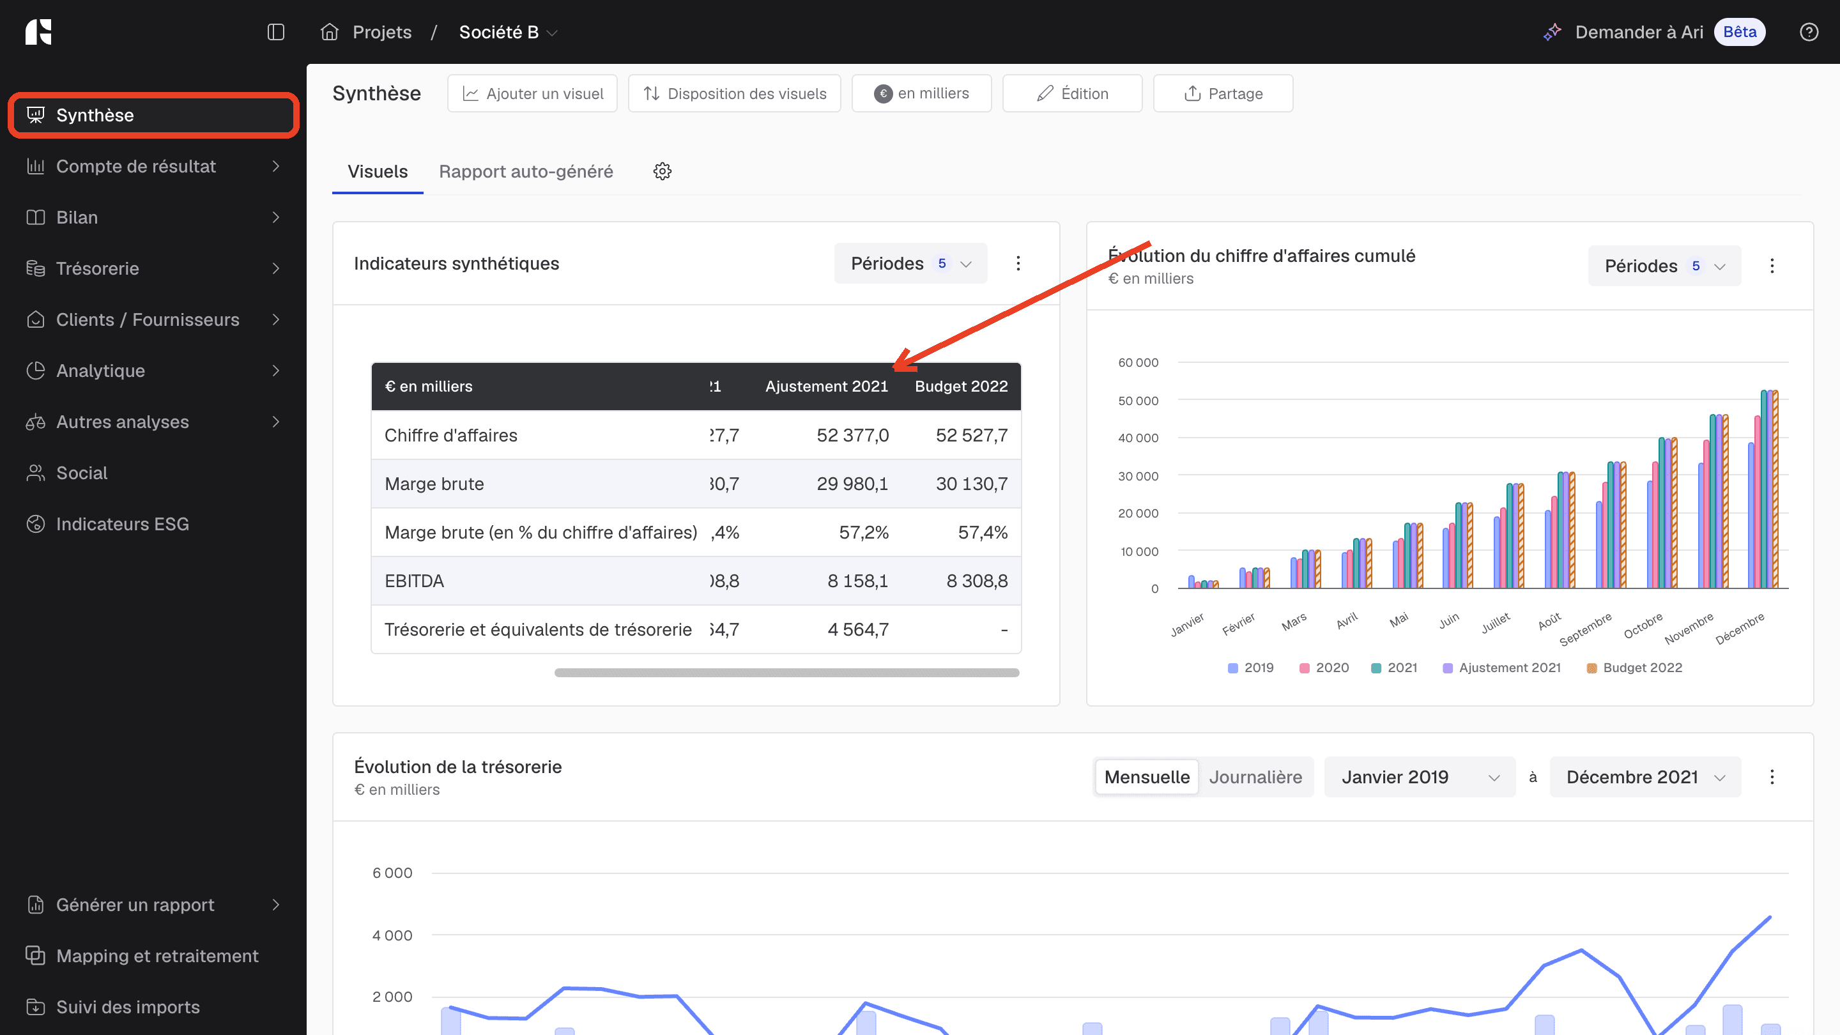Viewport: 1840px width, 1035px height.
Task: Click the Autres analyses scale icon
Action: [x=36, y=422]
